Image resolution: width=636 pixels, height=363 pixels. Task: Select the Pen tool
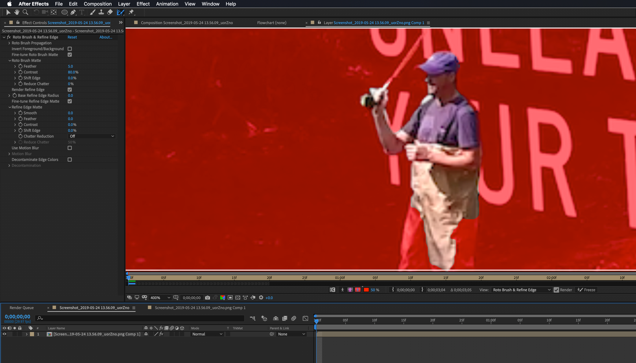pyautogui.click(x=73, y=12)
